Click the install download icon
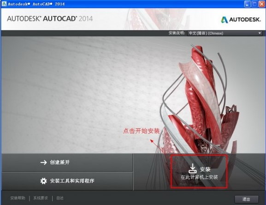The width and height of the screenshot is (266, 205). [193, 169]
